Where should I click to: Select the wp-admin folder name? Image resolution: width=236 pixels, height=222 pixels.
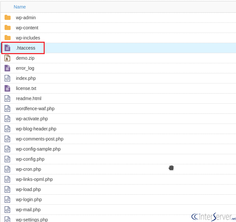26,18
